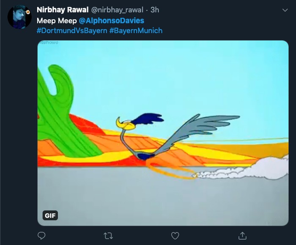The image size is (296, 245).
Task: Expand the tweet options chevron
Action: (x=284, y=10)
